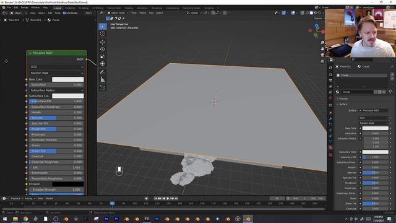Open the timeline Playback menu
This screenshot has height=223, width=396.
tap(17, 198)
